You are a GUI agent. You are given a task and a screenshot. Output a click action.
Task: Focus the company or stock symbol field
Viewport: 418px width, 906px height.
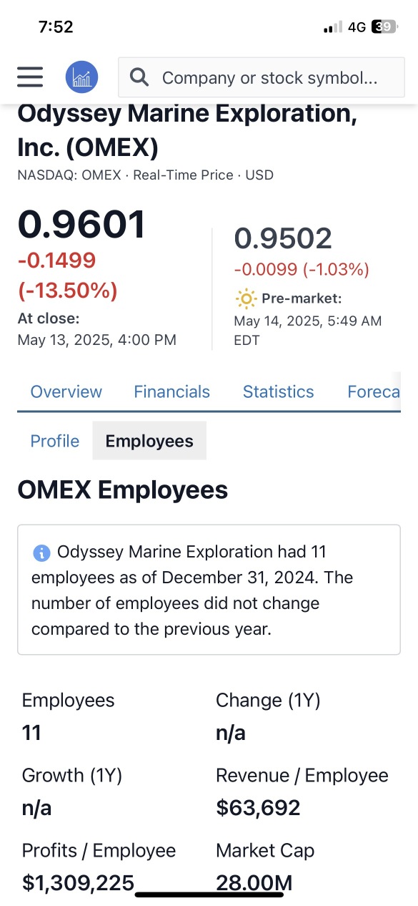(262, 77)
